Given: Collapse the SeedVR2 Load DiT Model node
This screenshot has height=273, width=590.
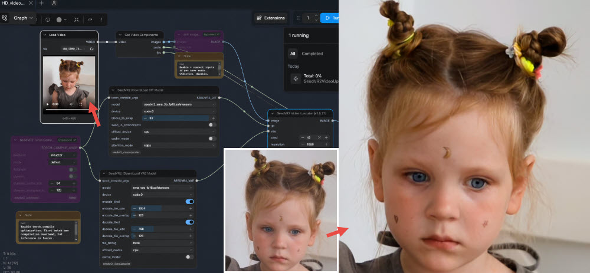Looking at the screenshot, I should 113,90.
